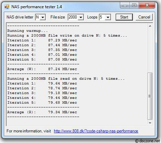Open the 808.dk nas-performance link

96,131
